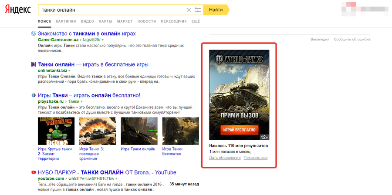
Task: Click the 1 млн показов в месяц text
Action: pos(230,151)
